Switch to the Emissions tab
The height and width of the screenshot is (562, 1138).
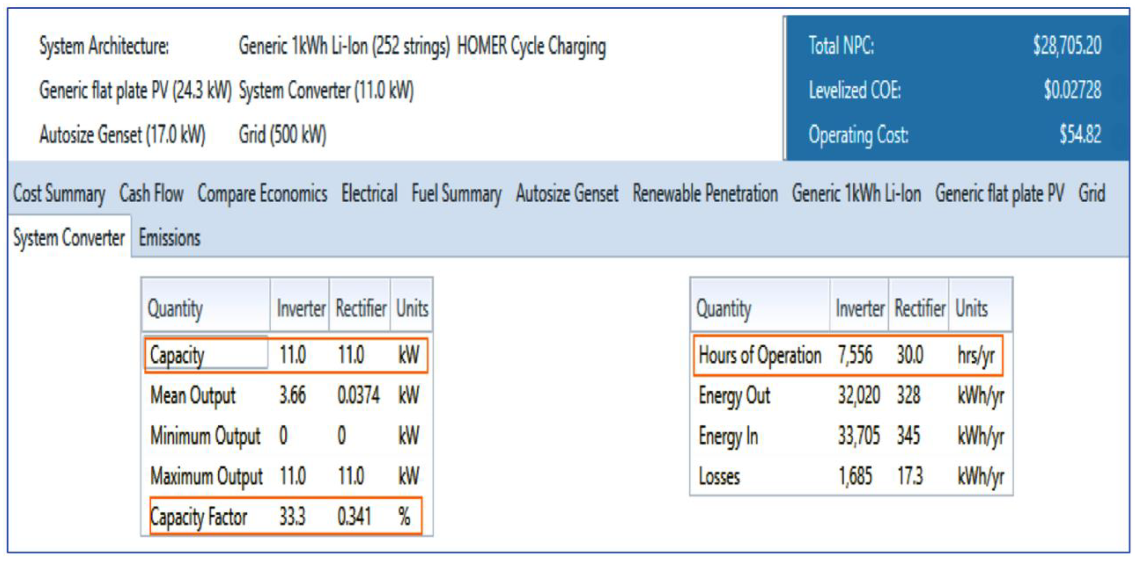click(169, 238)
